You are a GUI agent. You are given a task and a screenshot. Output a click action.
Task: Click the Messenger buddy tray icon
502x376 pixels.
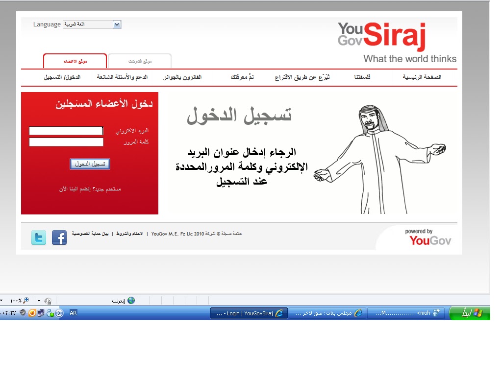(50, 313)
